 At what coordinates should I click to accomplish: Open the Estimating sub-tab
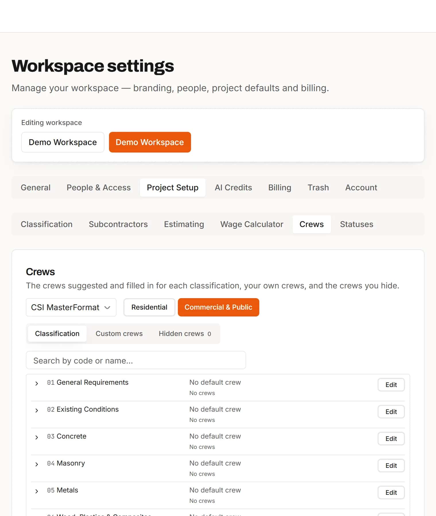tap(184, 224)
